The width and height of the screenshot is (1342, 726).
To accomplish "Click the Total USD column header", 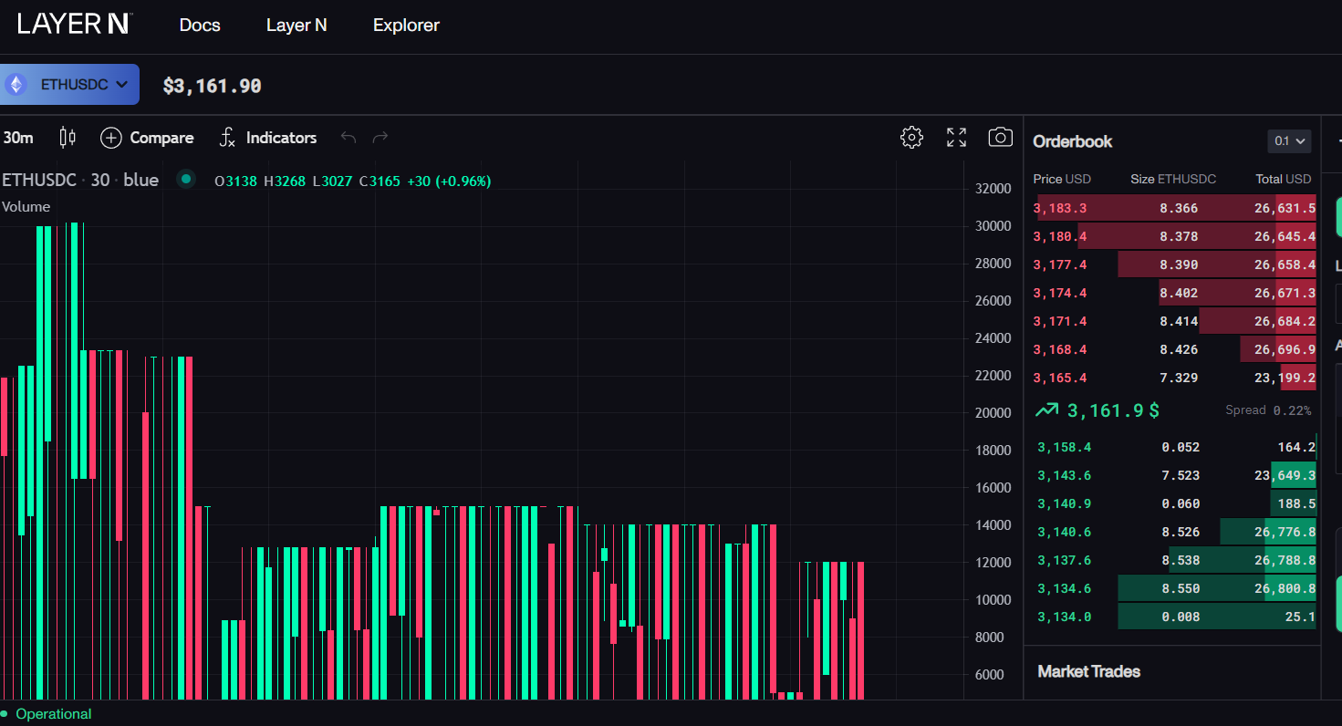I will click(1284, 179).
